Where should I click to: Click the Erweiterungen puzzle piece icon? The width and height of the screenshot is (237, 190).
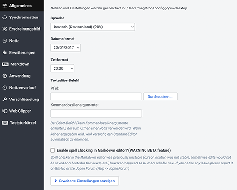[x=5, y=53]
